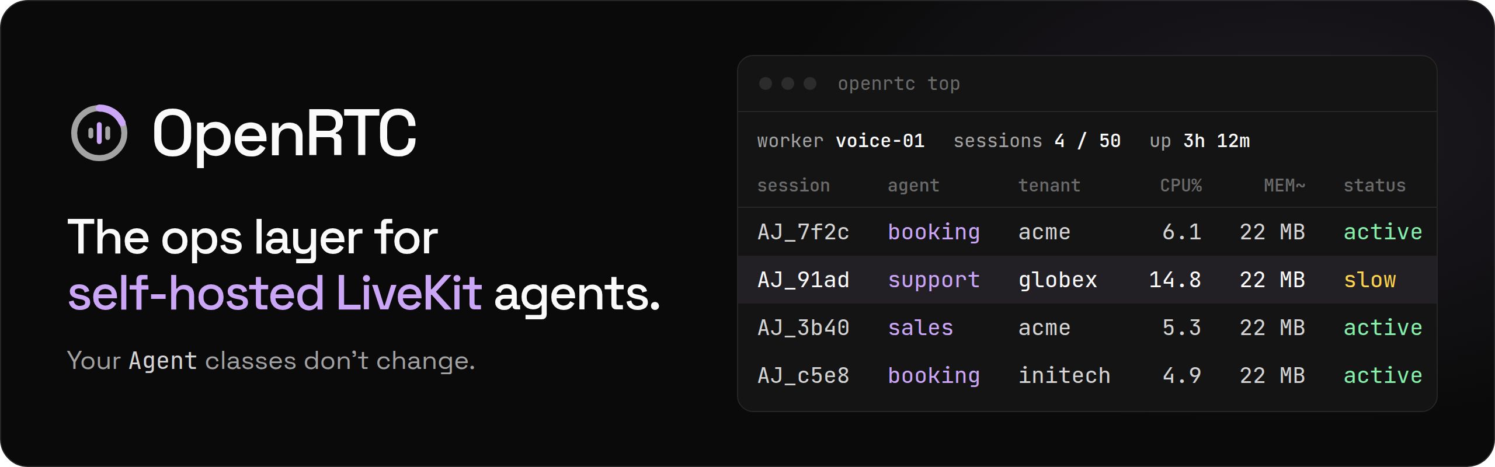Click the sessions count '4 / 50'
Viewport: 1495px width, 467px height.
(x=1087, y=141)
